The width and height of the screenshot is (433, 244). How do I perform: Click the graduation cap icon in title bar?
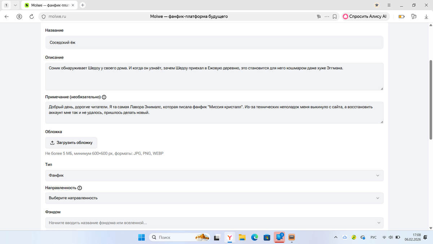coord(377,5)
